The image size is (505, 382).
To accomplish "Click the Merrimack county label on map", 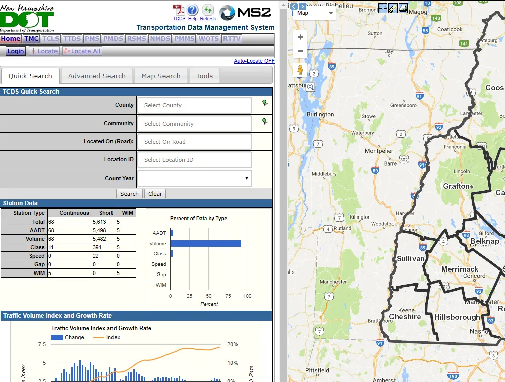I will click(x=460, y=269).
